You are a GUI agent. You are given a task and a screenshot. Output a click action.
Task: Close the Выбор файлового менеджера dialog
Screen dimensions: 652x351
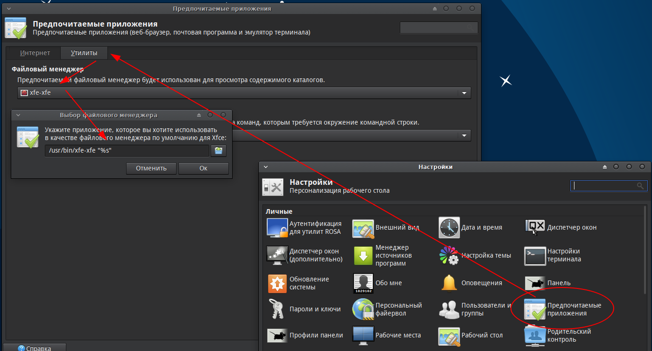223,115
